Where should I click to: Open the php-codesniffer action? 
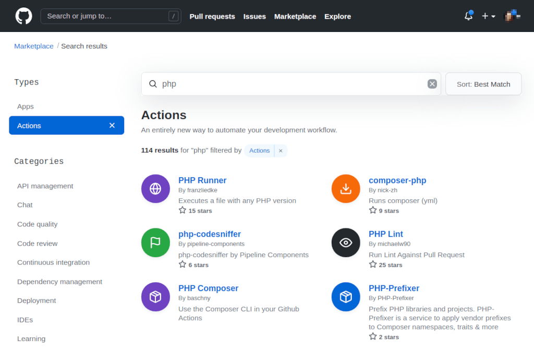click(210, 234)
